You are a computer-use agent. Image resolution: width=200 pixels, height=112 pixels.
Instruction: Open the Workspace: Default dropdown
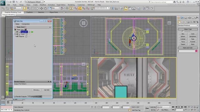pos(35,2)
